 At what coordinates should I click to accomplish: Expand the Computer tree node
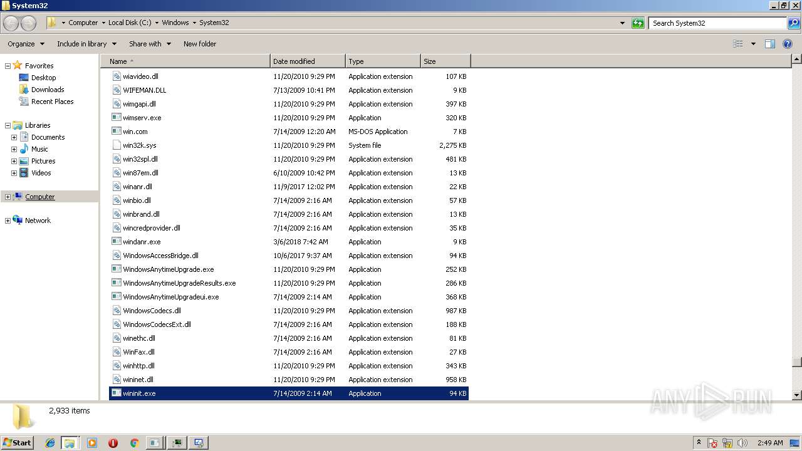(8, 197)
